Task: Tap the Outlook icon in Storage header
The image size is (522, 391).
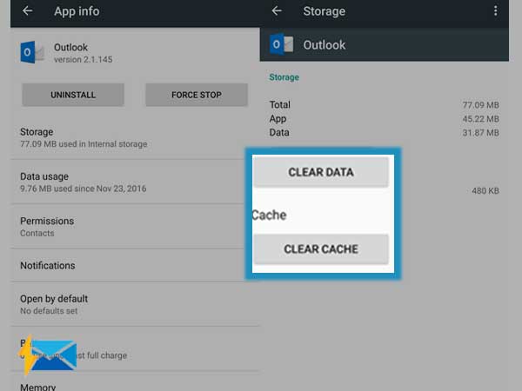Action: click(281, 44)
